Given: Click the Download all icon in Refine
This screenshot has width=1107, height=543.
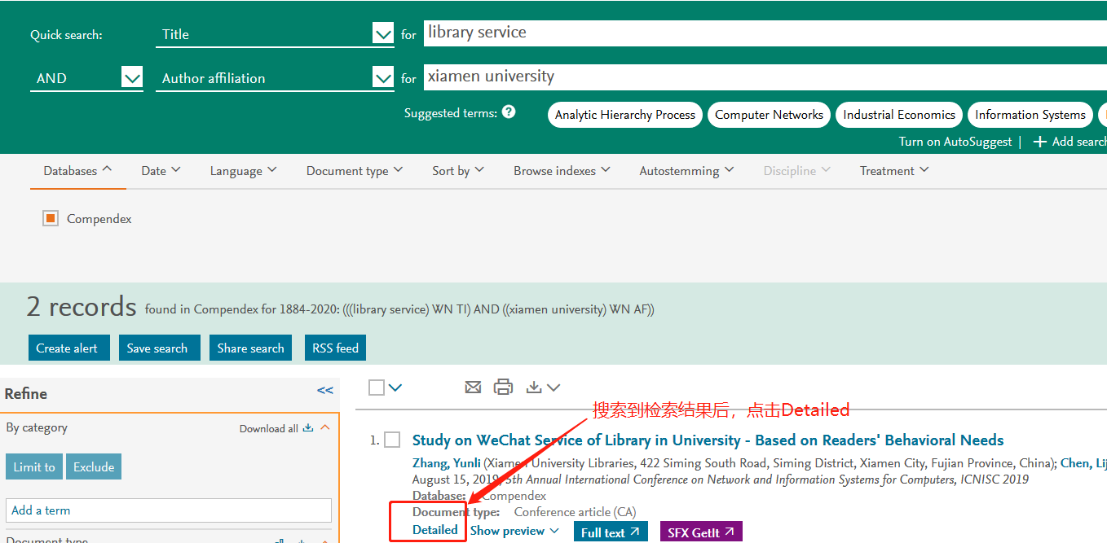Looking at the screenshot, I should [307, 428].
